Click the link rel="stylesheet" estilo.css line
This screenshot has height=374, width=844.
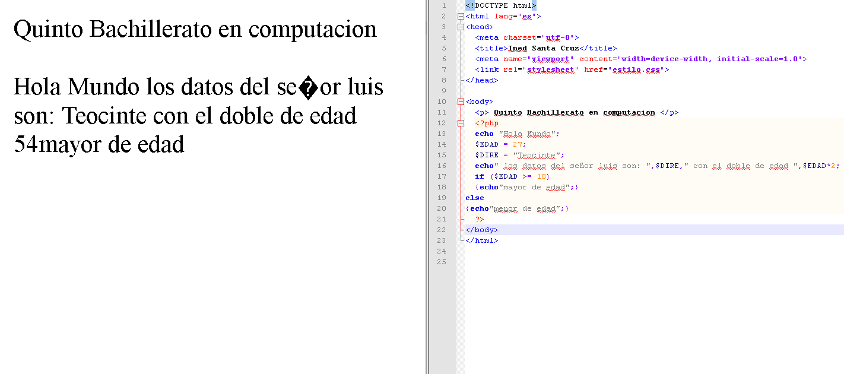point(572,70)
